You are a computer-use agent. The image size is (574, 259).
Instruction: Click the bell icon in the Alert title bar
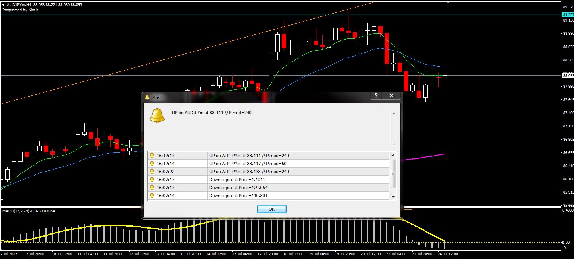point(147,97)
